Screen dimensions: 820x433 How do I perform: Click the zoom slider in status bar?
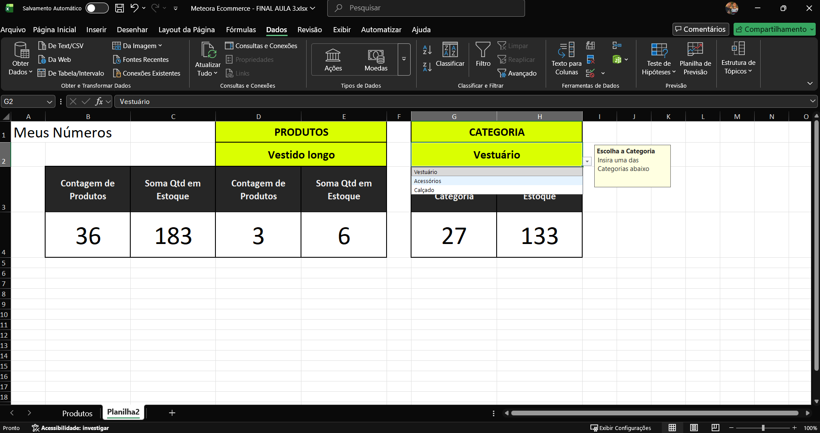click(x=763, y=428)
